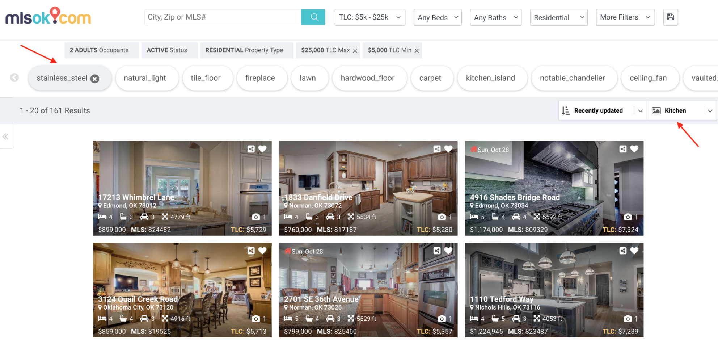Click the sort order icon beside Recently updated
Screen dimensions: 718x340
coord(566,110)
